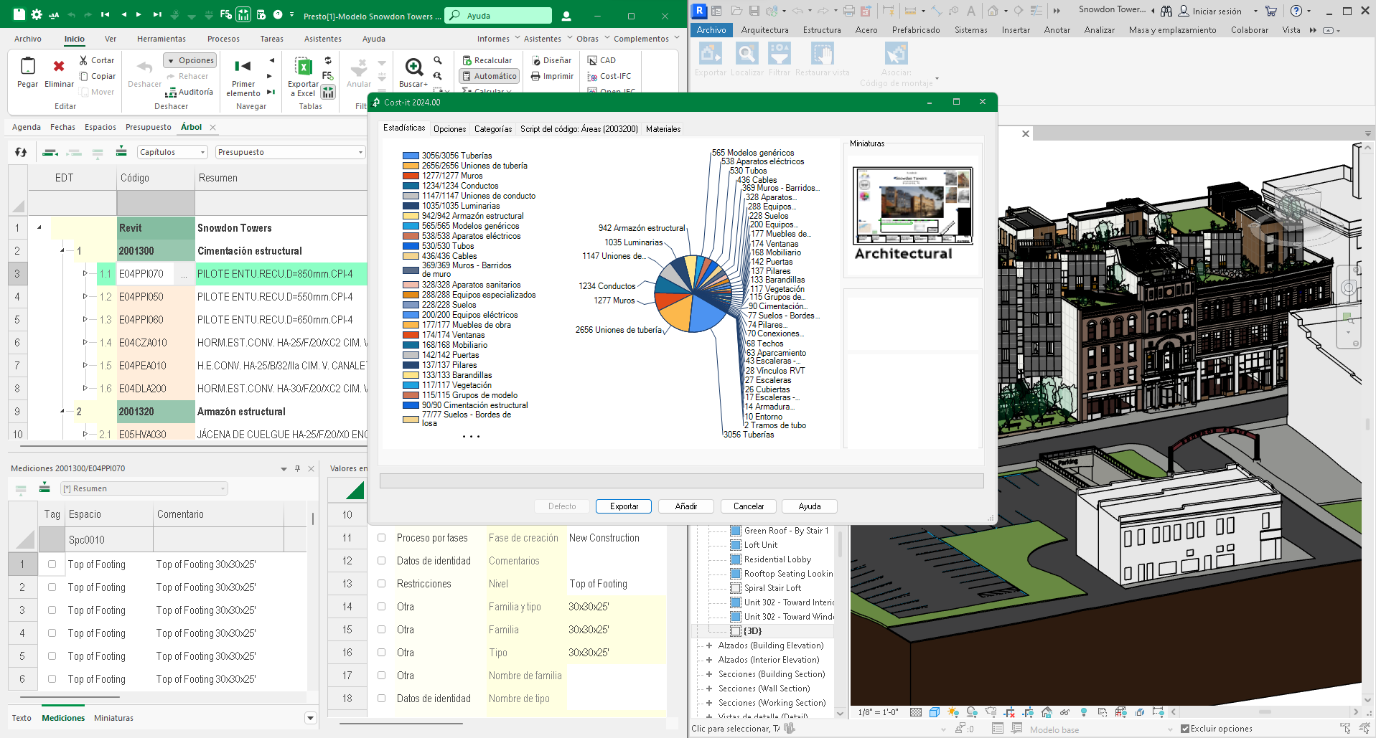Open the Herramientas menu
Screen dimensions: 1376x738
coord(162,39)
